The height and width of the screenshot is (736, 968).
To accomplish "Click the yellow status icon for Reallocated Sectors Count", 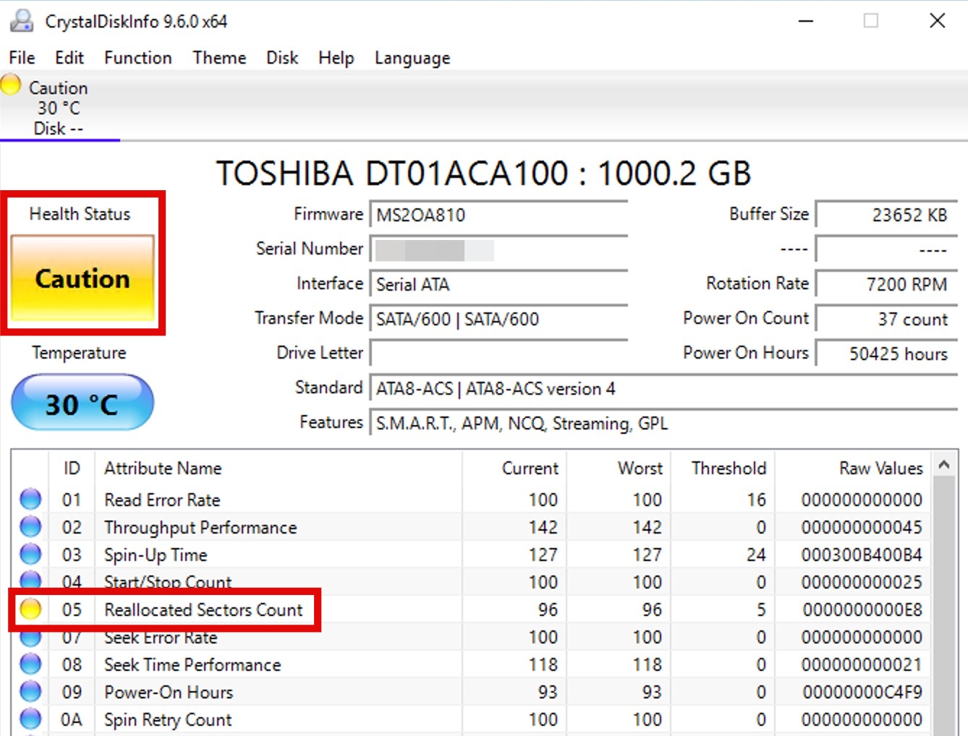I will [30, 609].
